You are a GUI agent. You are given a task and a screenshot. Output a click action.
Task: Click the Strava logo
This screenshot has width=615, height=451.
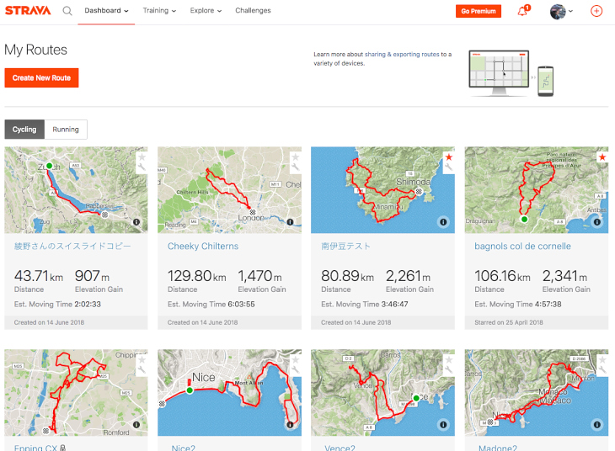click(28, 11)
